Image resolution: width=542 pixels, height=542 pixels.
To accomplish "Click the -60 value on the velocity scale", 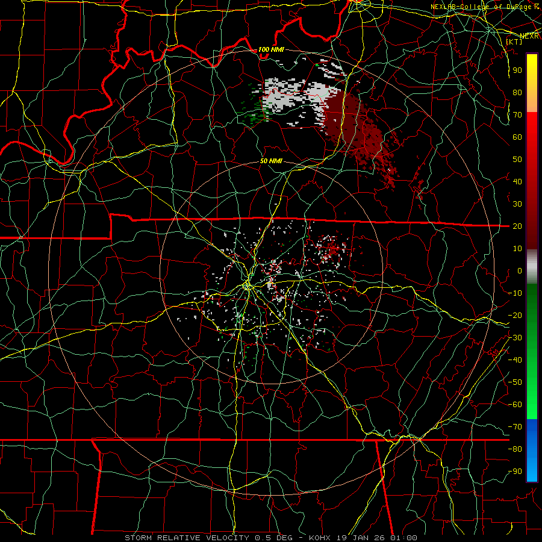I will tap(515, 405).
